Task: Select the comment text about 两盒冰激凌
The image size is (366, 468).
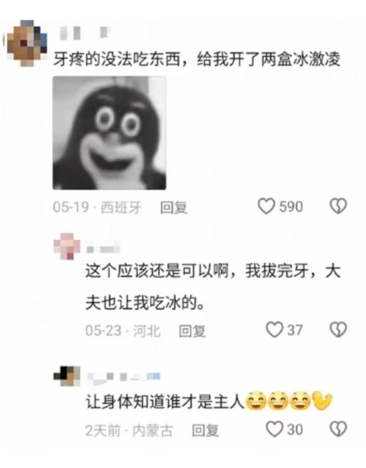Action: [x=197, y=60]
